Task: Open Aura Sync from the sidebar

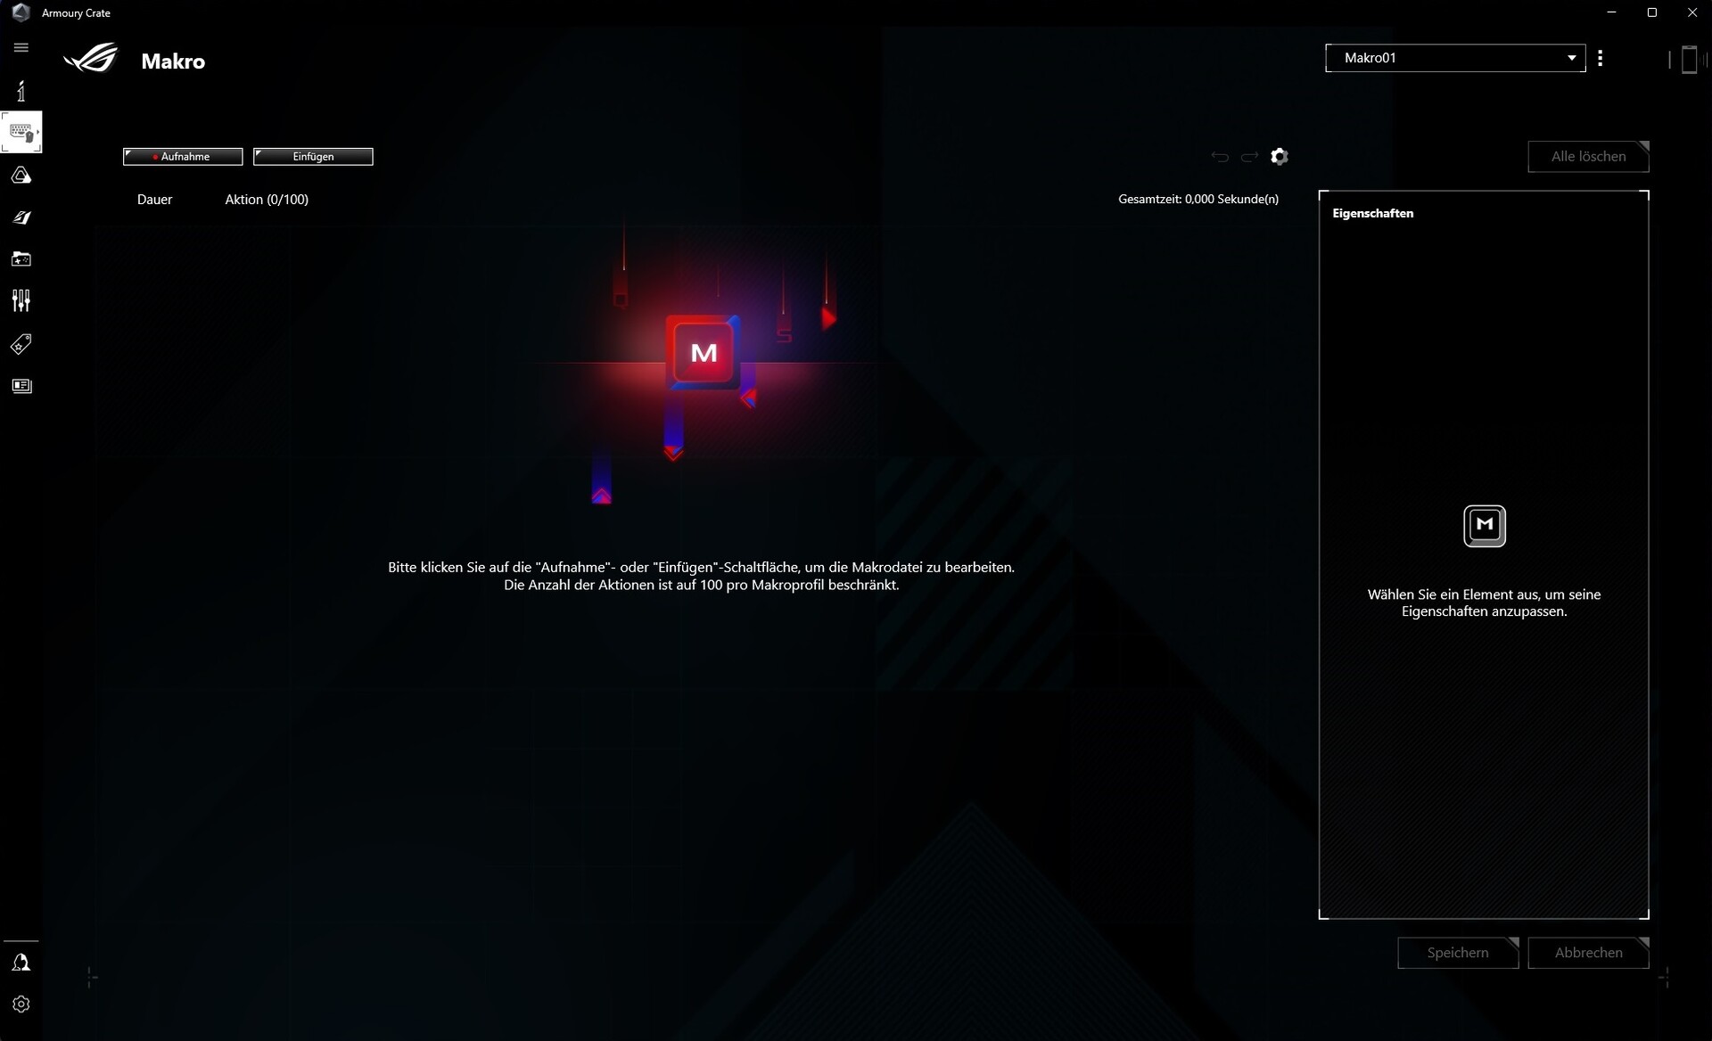Action: point(21,176)
